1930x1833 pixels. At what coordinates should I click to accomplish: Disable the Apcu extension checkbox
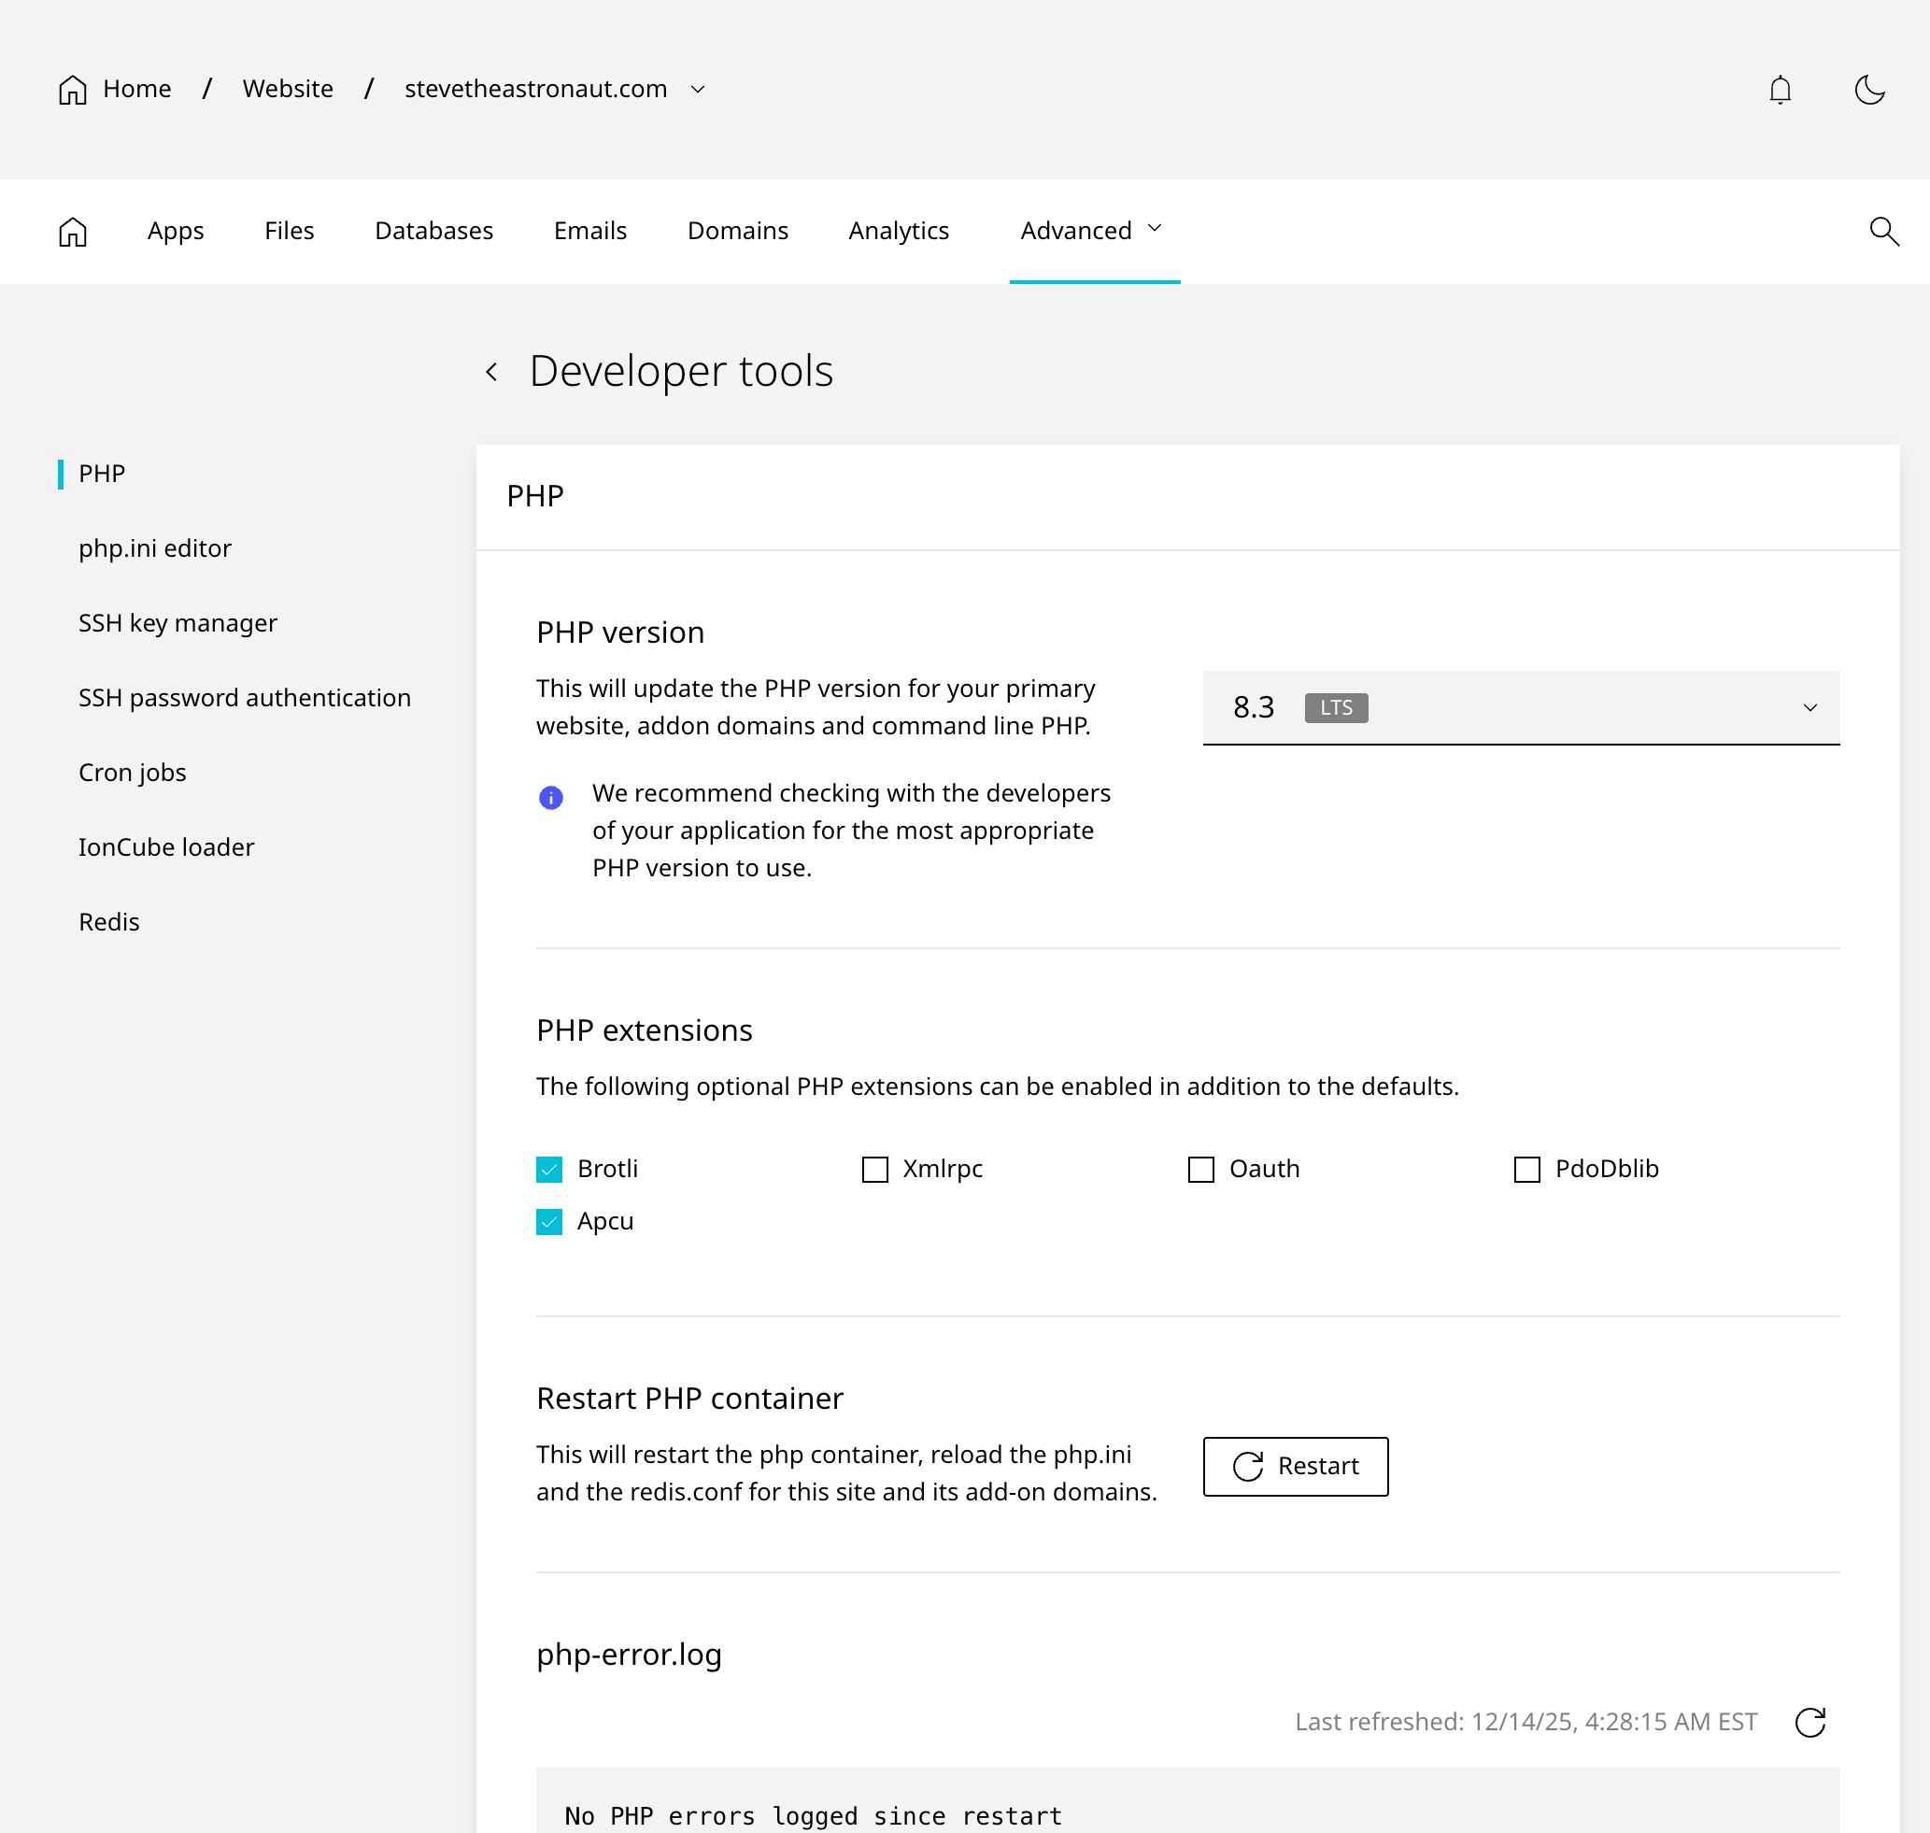tap(549, 1222)
